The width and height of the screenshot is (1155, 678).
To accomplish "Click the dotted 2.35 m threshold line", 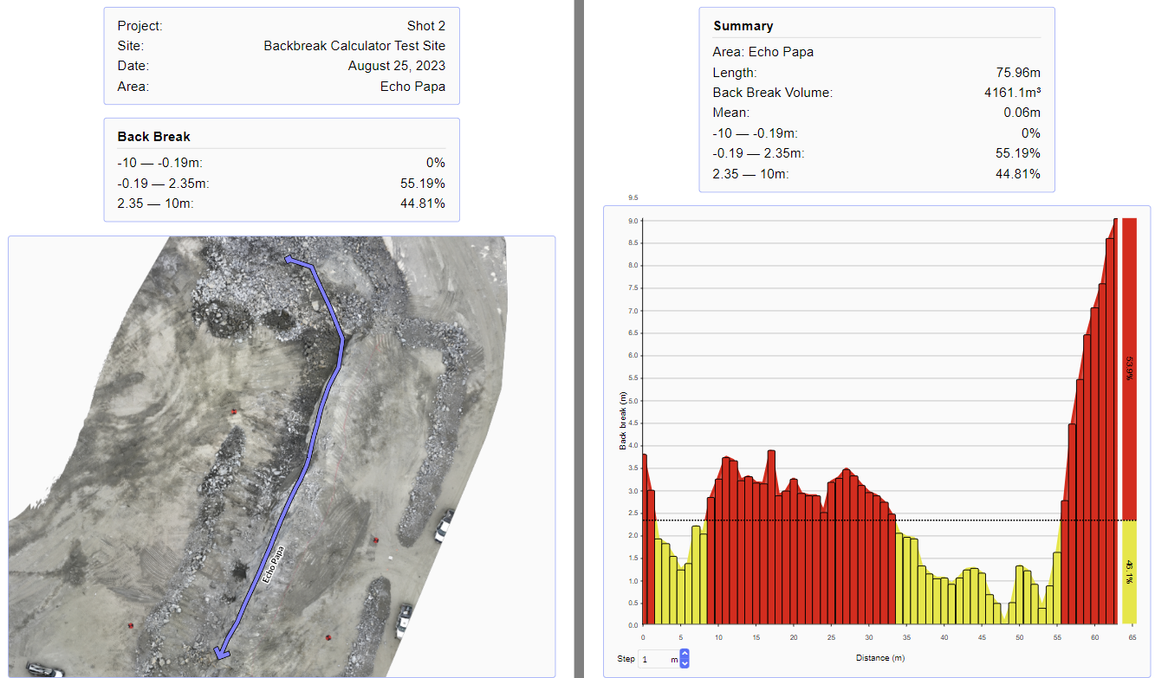I will (953, 520).
